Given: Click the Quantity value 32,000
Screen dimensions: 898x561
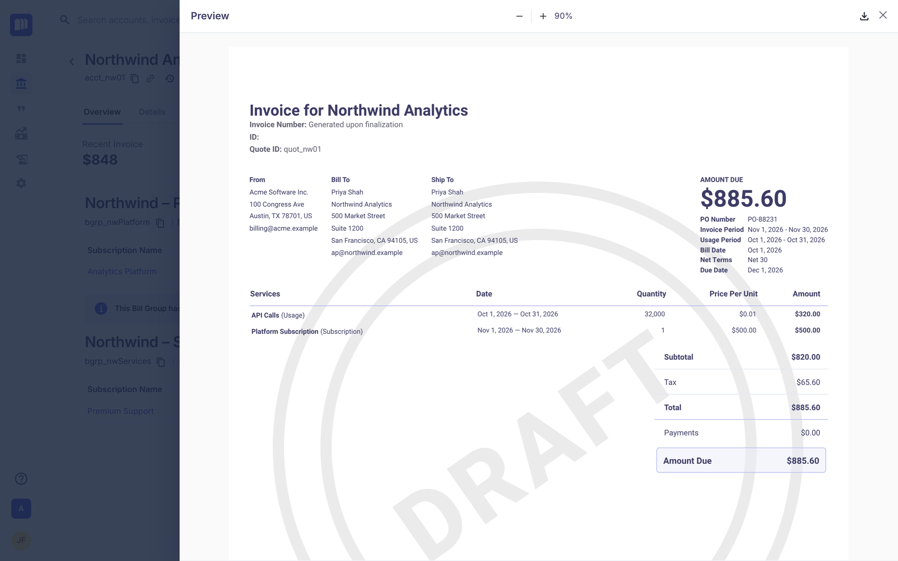Looking at the screenshot, I should tap(655, 314).
